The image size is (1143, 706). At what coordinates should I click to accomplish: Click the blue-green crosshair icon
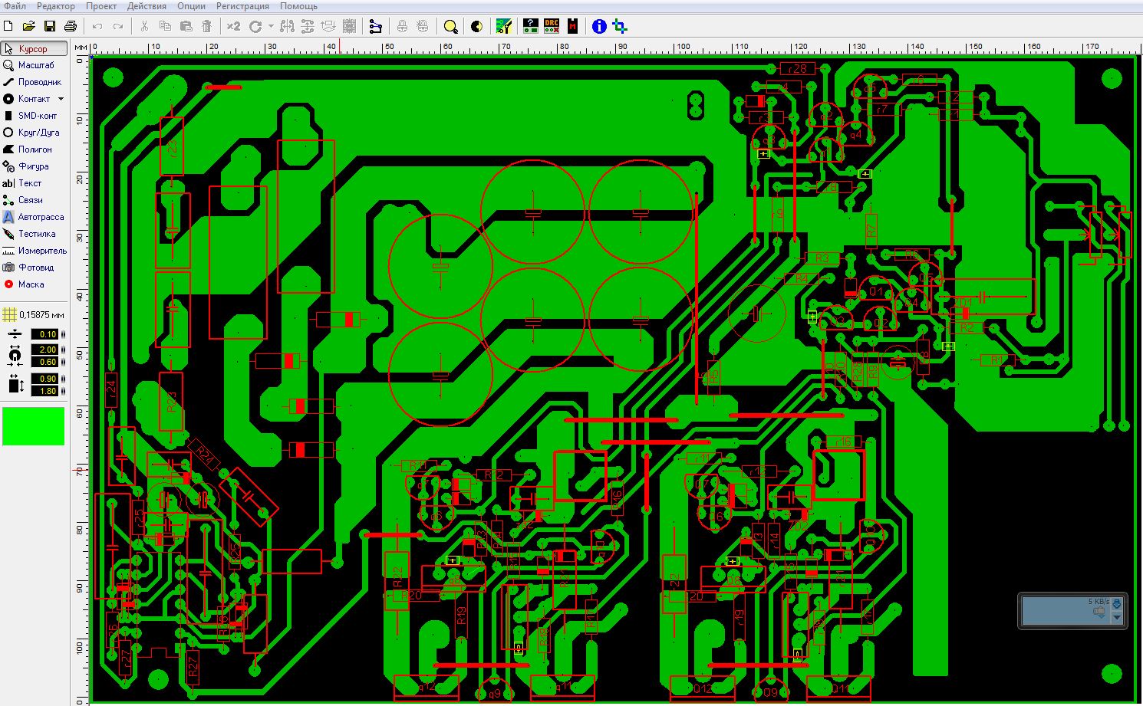620,27
